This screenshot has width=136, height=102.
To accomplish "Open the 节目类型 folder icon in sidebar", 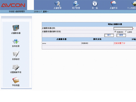I will 16,80.
